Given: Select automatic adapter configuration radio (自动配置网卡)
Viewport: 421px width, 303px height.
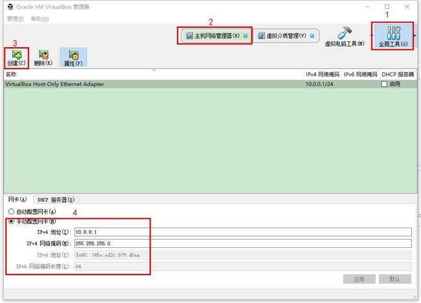Looking at the screenshot, I should (x=11, y=212).
